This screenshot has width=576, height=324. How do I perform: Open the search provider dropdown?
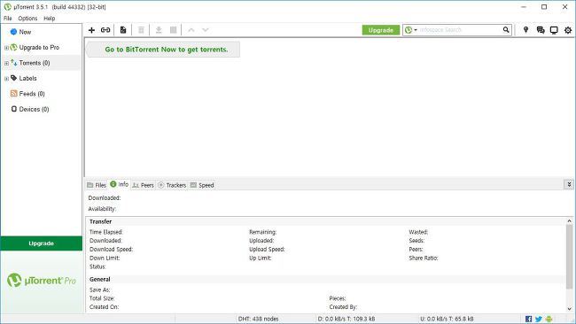[x=411, y=30]
